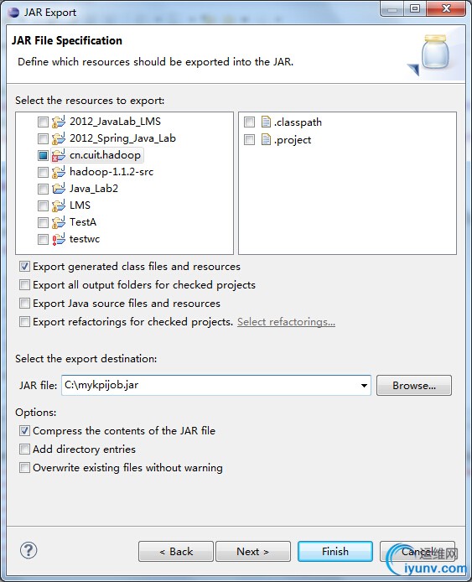Click the cn.cuit.hadoop project icon with error marker
This screenshot has width=472, height=582.
click(x=58, y=155)
